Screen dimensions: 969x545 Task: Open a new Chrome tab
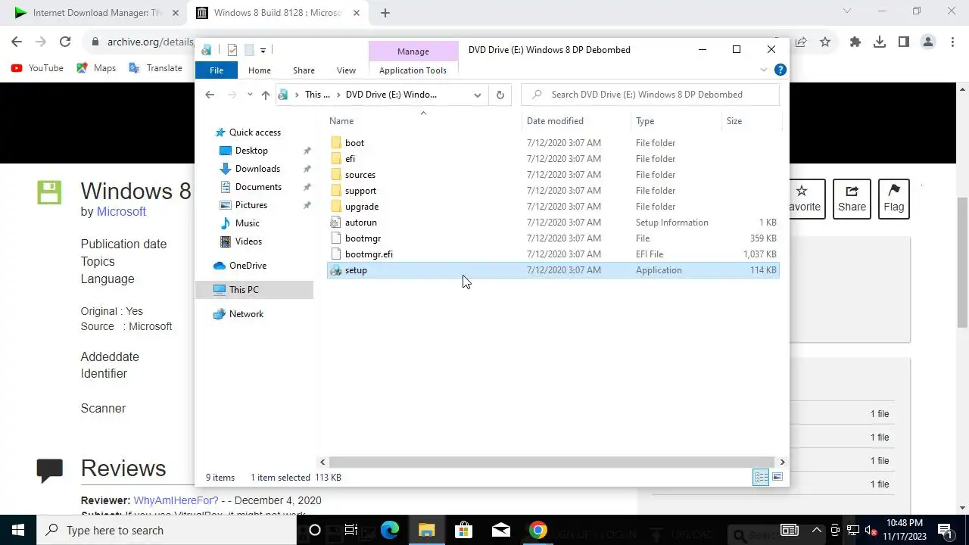(385, 13)
